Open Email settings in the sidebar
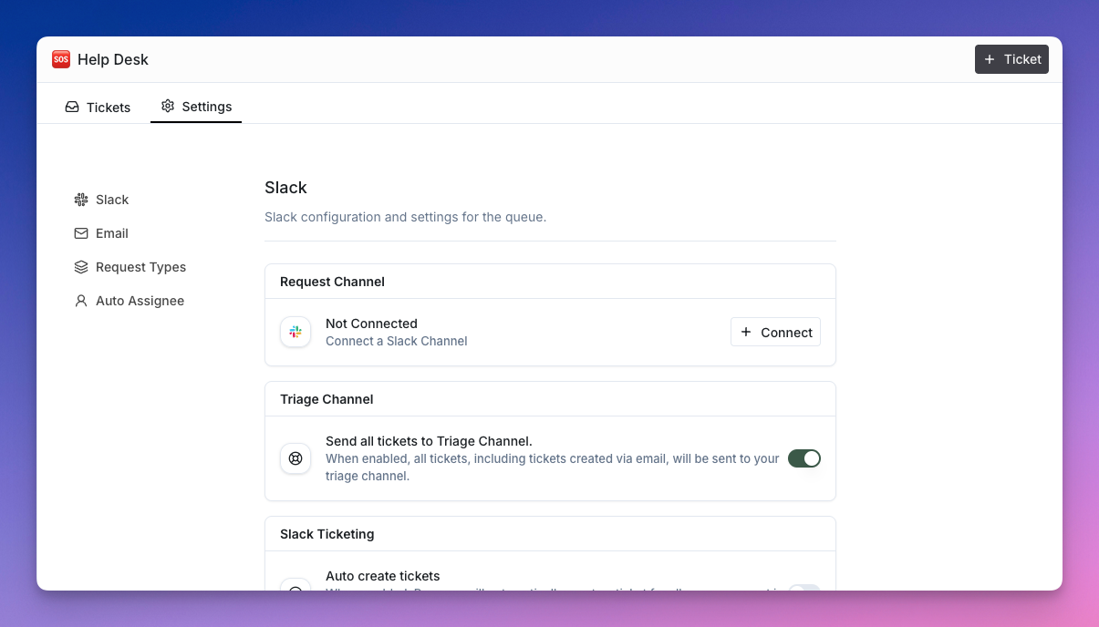Image resolution: width=1099 pixels, height=627 pixels. [101, 233]
